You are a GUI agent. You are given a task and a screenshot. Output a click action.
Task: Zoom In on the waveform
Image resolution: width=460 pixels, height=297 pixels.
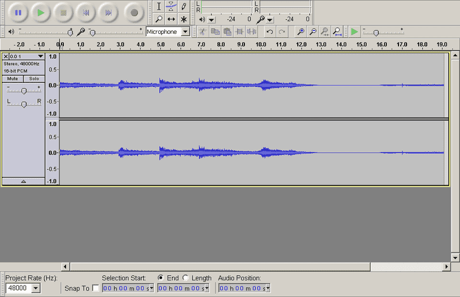tap(300, 32)
